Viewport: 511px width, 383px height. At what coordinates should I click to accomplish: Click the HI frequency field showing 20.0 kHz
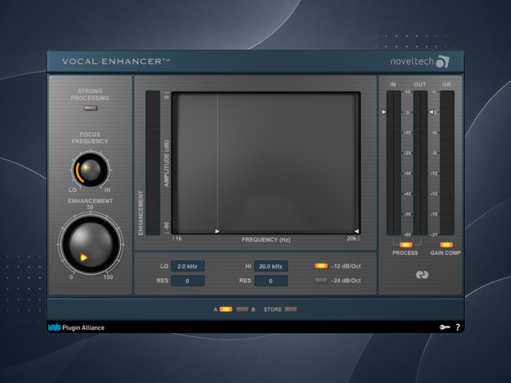coord(271,266)
